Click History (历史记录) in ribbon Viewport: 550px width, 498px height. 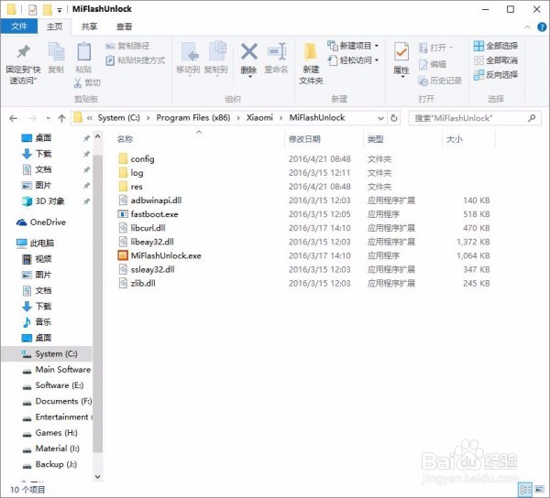coord(440,81)
